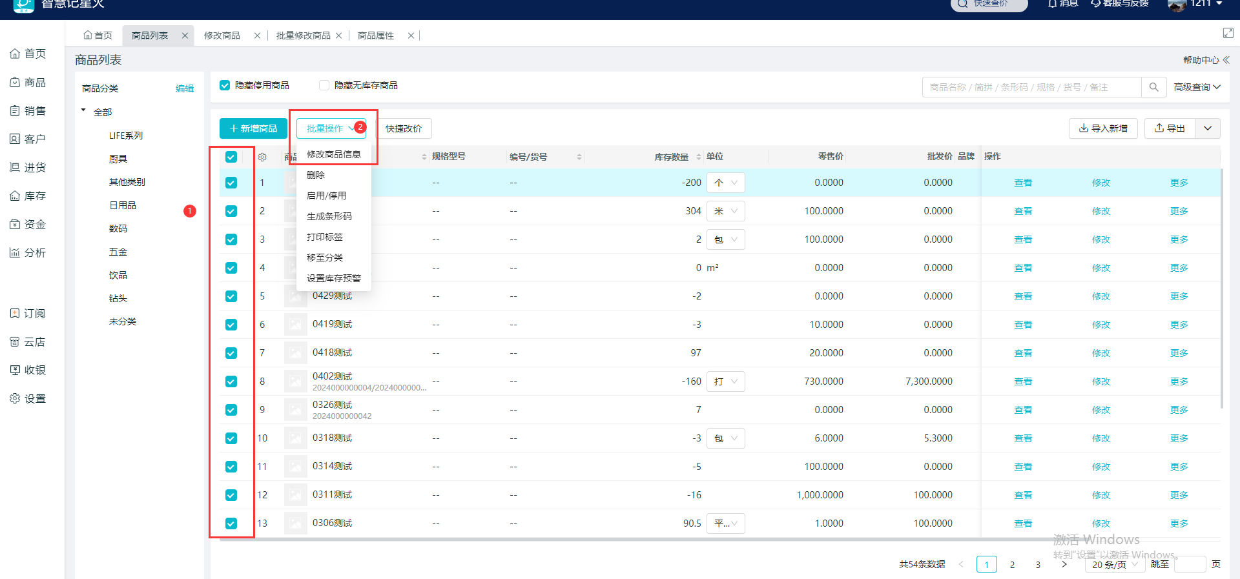Viewport: 1240px width, 579px height.
Task: Click the search magnifier icon button
Action: (1153, 87)
